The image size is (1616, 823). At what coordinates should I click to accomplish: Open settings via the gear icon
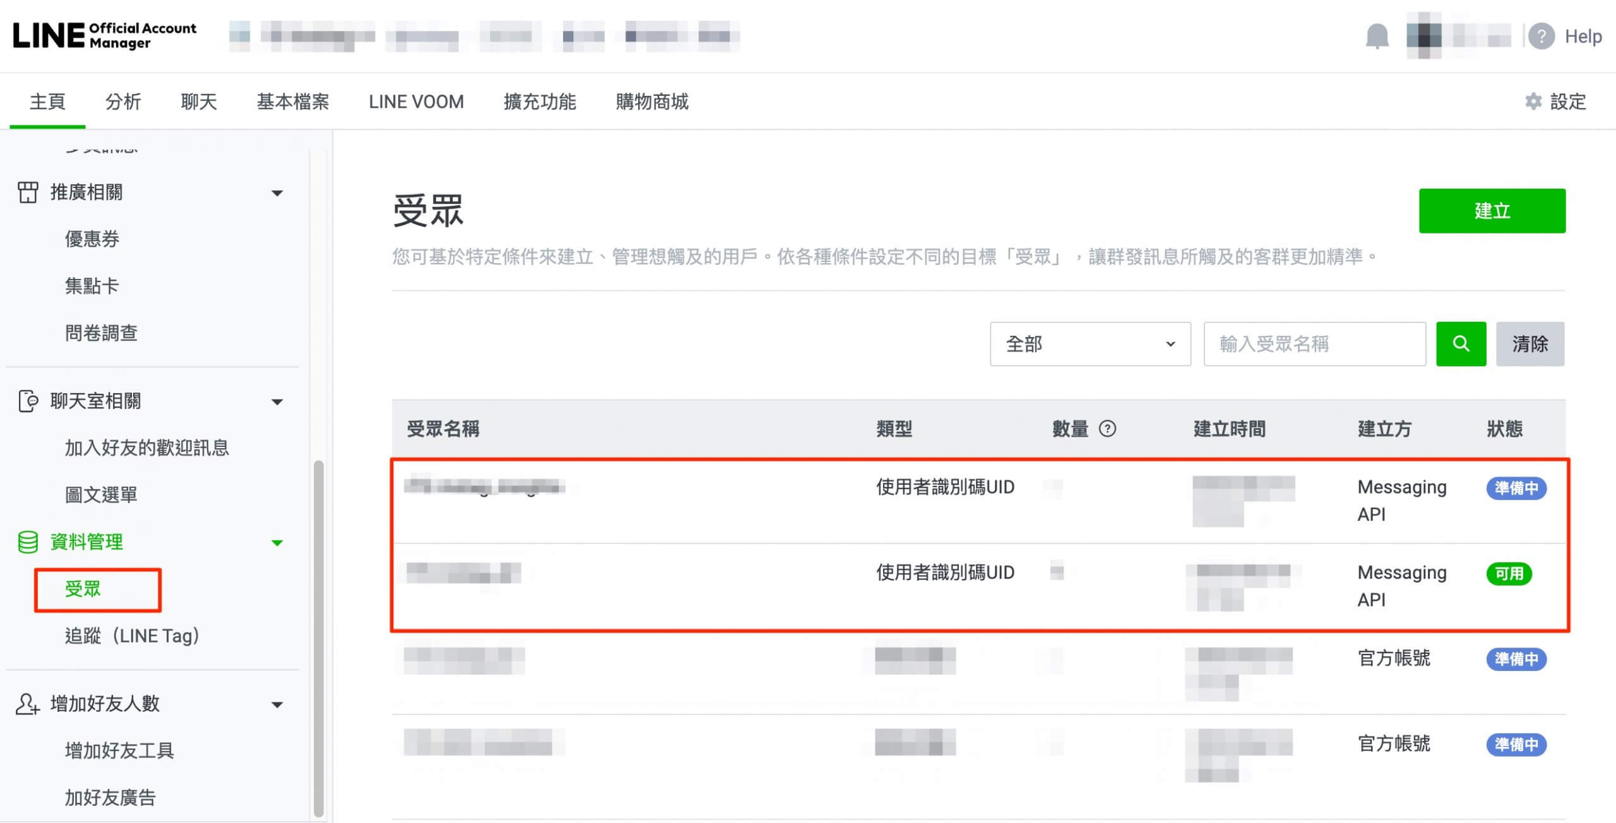pos(1533,102)
